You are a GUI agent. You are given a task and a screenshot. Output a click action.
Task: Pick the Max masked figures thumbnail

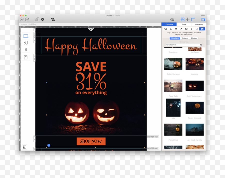click(x=173, y=107)
